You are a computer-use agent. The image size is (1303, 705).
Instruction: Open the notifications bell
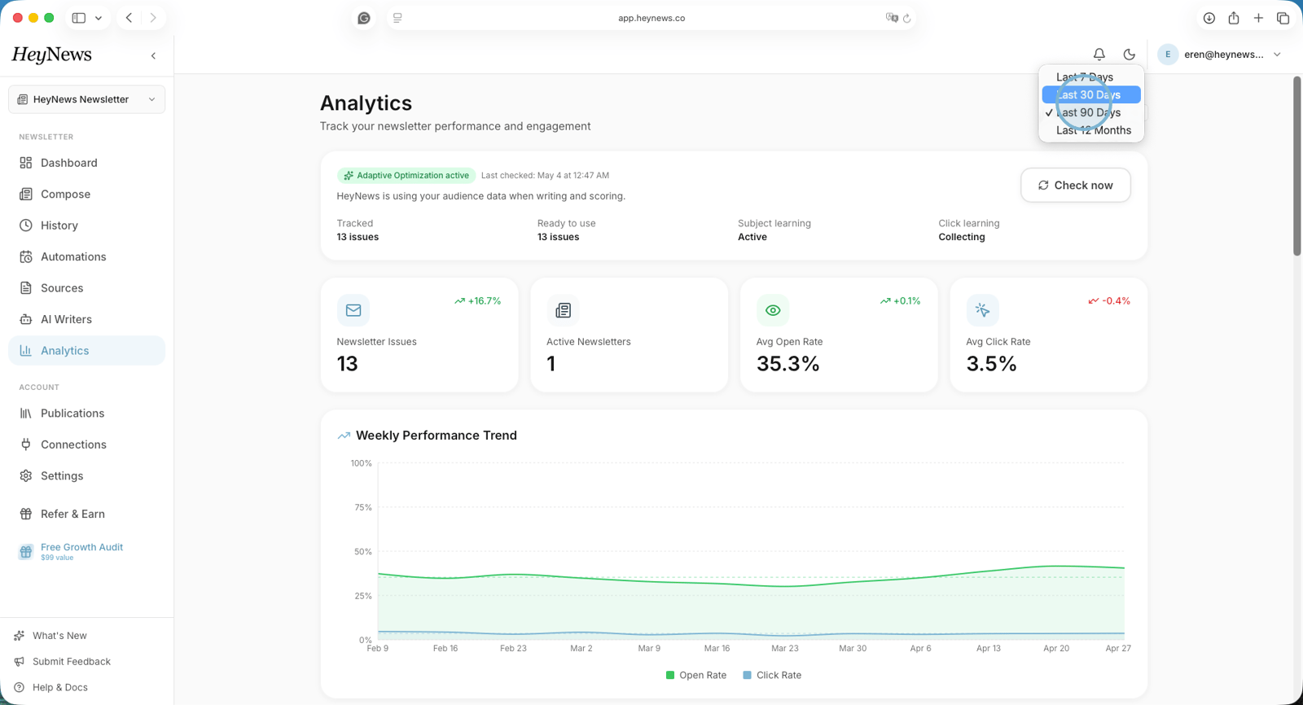[x=1099, y=55]
